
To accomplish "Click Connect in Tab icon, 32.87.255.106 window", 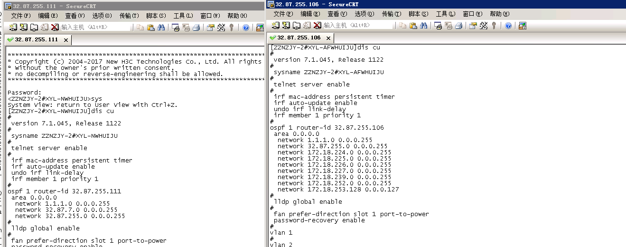I will 297,26.
